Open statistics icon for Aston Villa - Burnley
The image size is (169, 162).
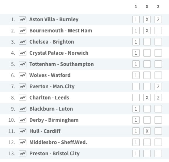tap(23, 19)
